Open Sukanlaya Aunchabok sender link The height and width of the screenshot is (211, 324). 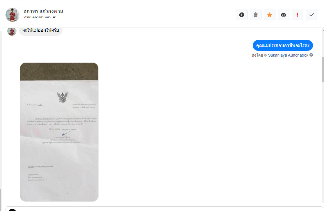pyautogui.click(x=288, y=55)
